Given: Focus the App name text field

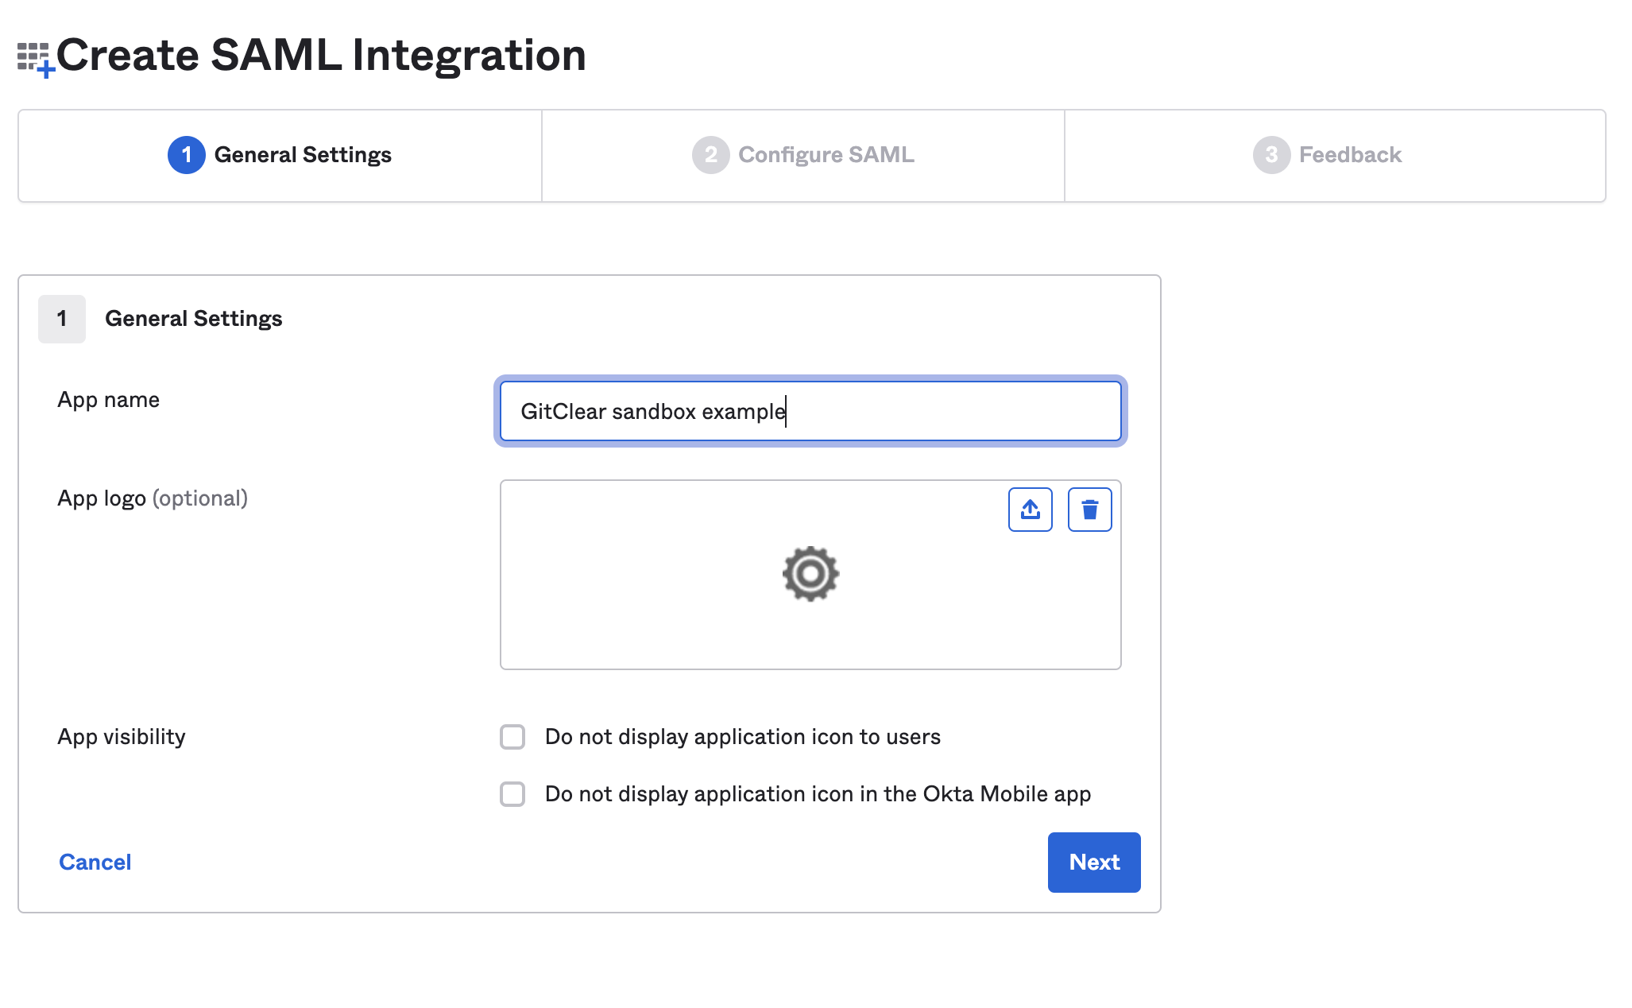Looking at the screenshot, I should 810,411.
